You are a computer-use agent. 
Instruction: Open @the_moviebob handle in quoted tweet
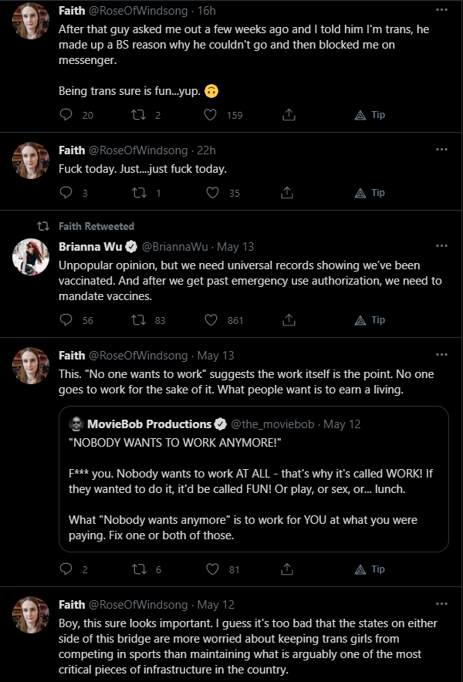click(272, 424)
